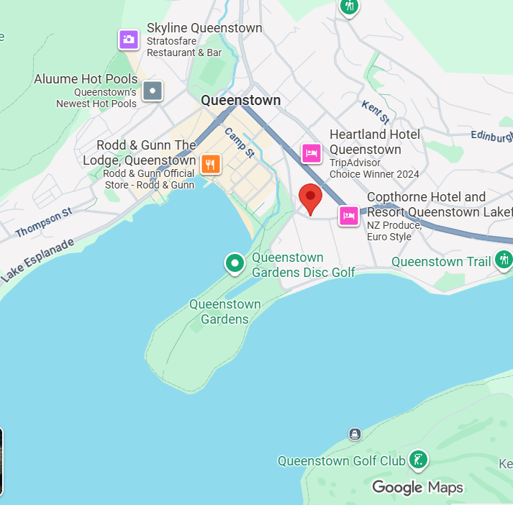Select the pink Copthorne Hotel bed icon
Screen dimensions: 513x505
coord(349,216)
